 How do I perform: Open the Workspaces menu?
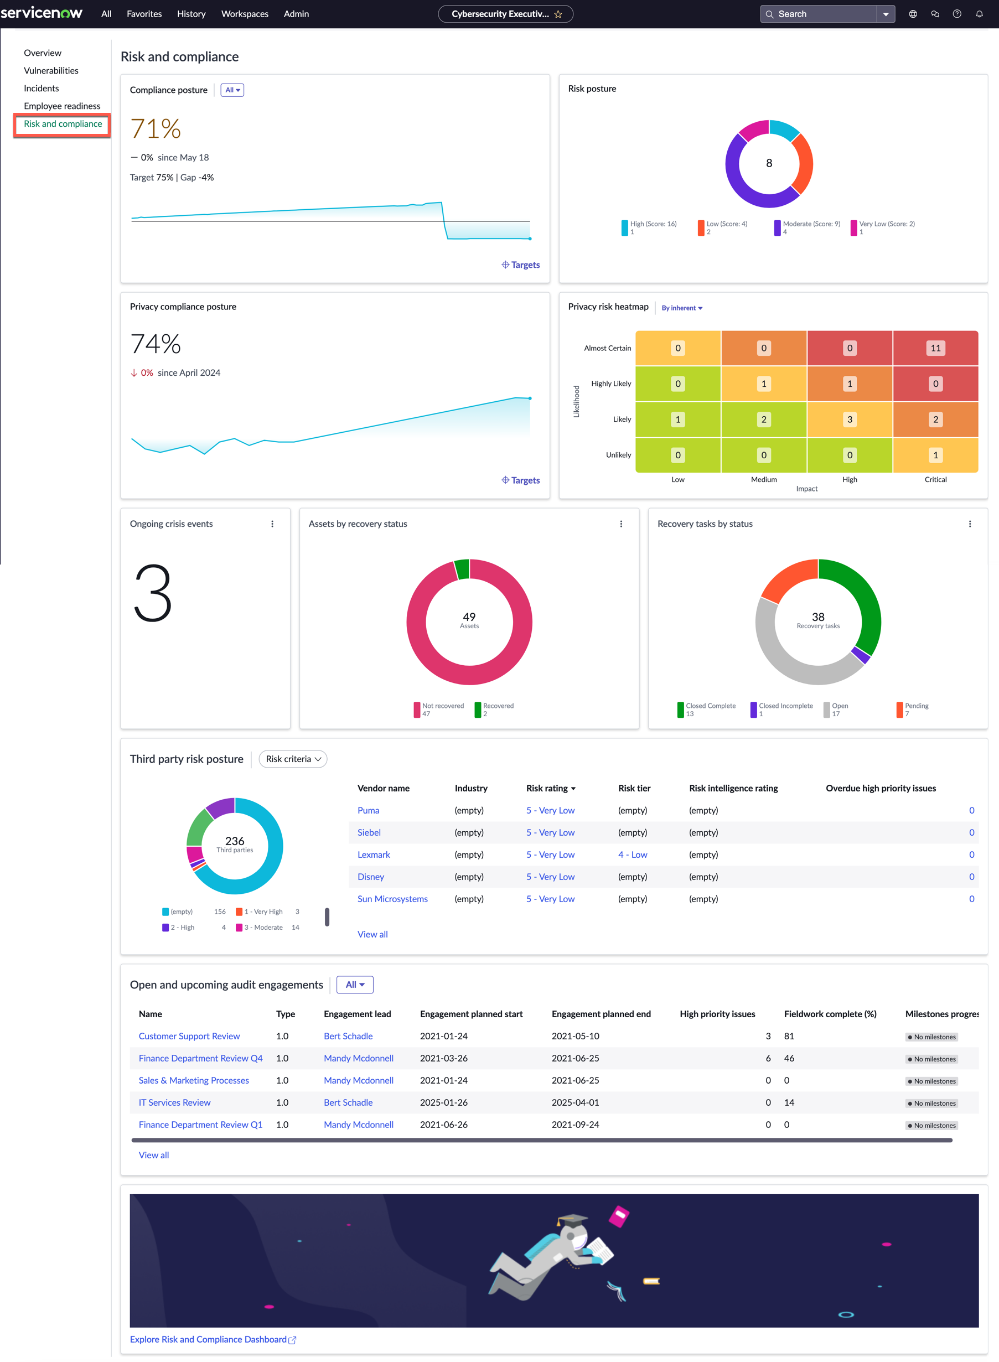245,14
